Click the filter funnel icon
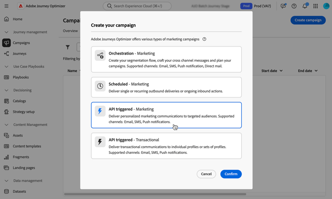 [68, 47]
